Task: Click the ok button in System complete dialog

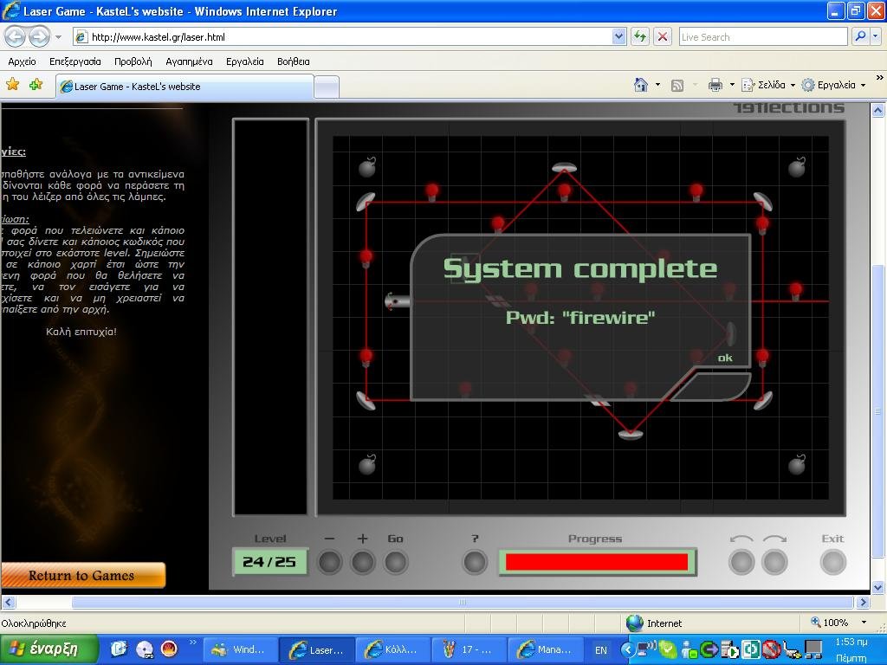Action: (x=725, y=358)
